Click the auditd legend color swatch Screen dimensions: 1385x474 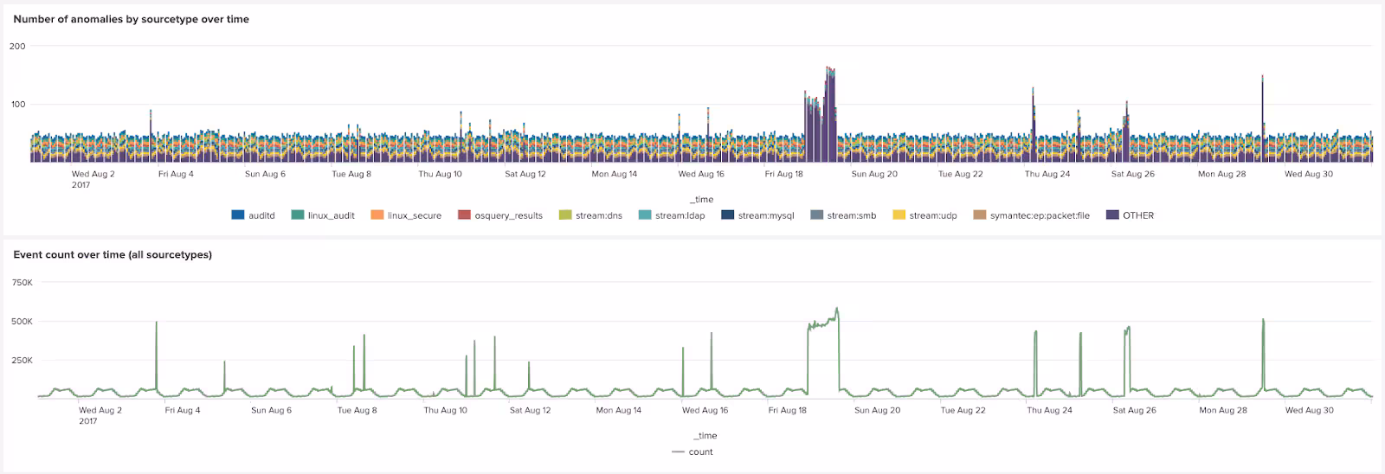point(237,215)
